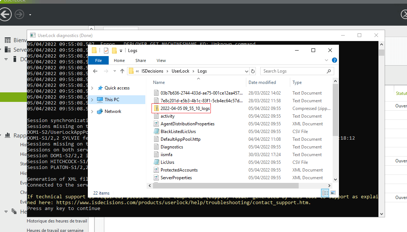407x232 pixels.
Task: Click the UserLock diagnostics console scrollbar
Action: click(381, 52)
